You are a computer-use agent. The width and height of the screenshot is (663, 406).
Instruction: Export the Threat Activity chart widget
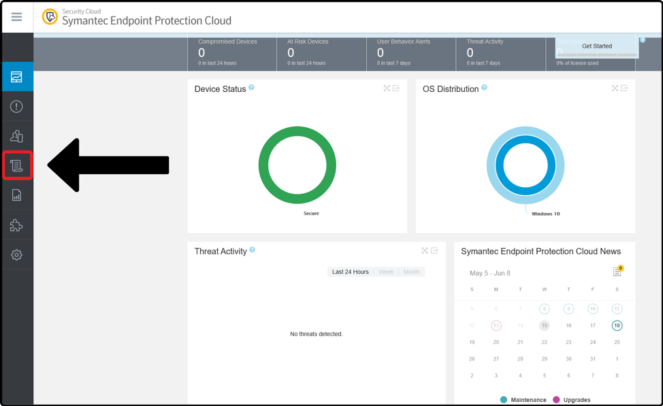pyautogui.click(x=434, y=250)
